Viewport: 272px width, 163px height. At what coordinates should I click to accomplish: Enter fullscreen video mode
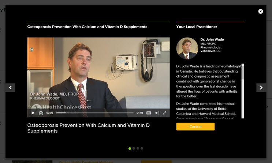164,113
